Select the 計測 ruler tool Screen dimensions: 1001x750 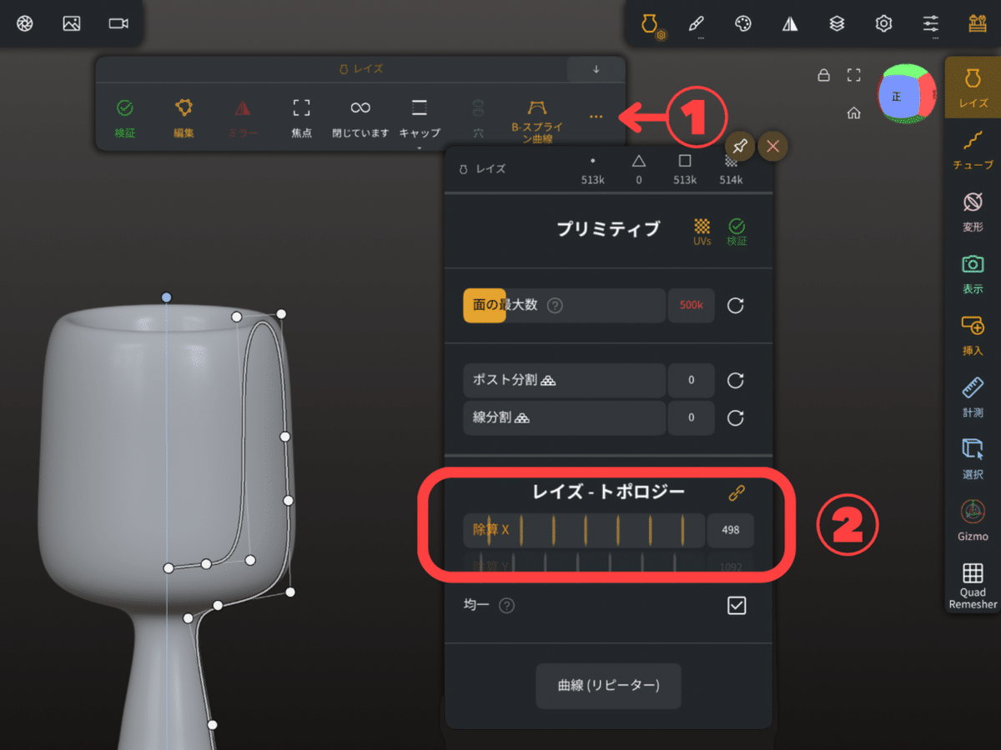[973, 397]
